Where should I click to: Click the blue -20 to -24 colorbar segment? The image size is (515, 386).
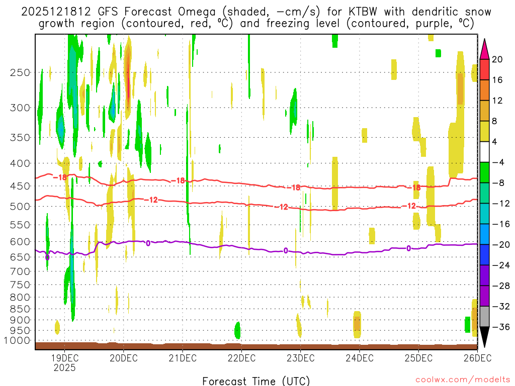(484, 255)
